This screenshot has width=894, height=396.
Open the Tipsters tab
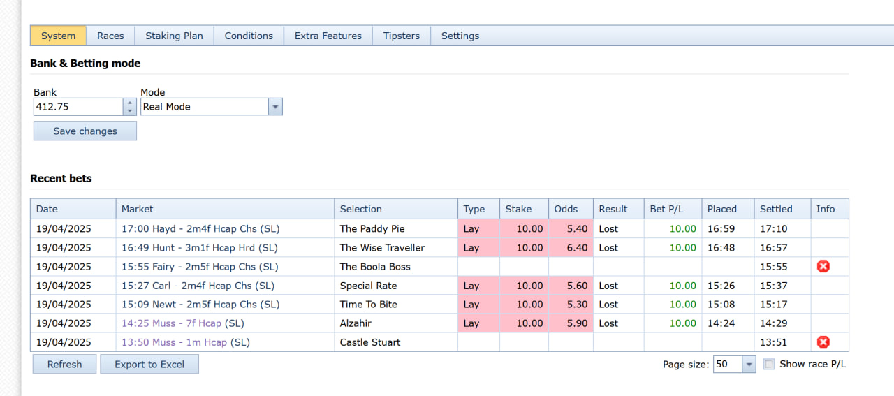point(402,36)
